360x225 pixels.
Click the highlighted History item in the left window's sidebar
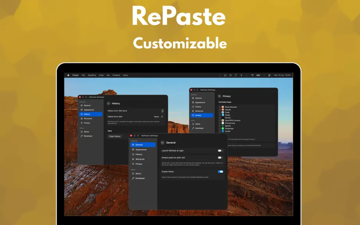tap(91, 114)
